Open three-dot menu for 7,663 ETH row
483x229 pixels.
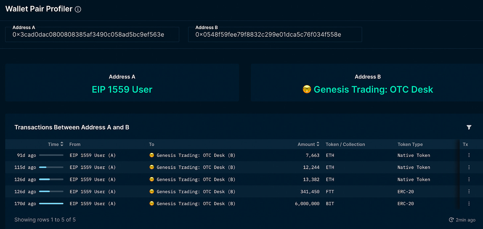[469, 155]
